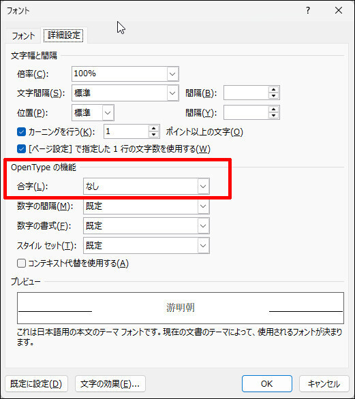Increase the 間隔(B) spinner value

coord(273,90)
